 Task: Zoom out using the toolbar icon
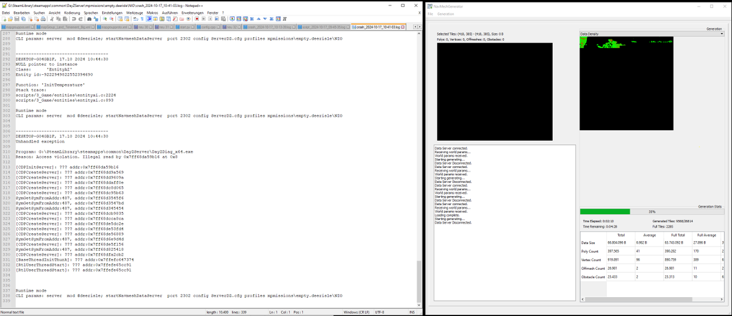coord(111,19)
